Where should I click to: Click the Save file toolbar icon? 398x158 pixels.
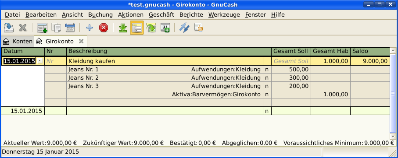9,28
